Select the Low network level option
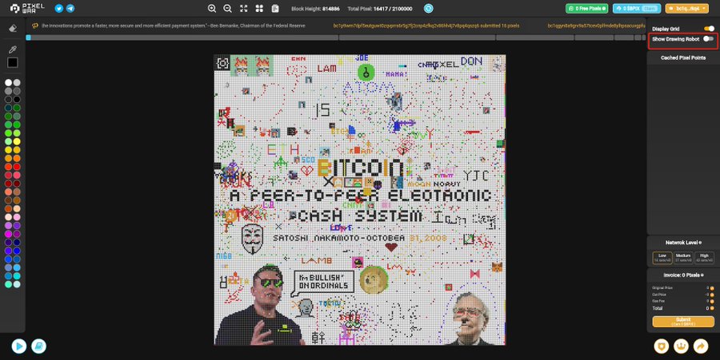This screenshot has height=360, width=720. (662, 258)
